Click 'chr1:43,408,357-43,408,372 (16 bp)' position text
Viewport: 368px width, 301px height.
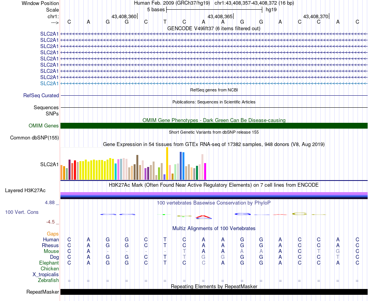point(254,3)
